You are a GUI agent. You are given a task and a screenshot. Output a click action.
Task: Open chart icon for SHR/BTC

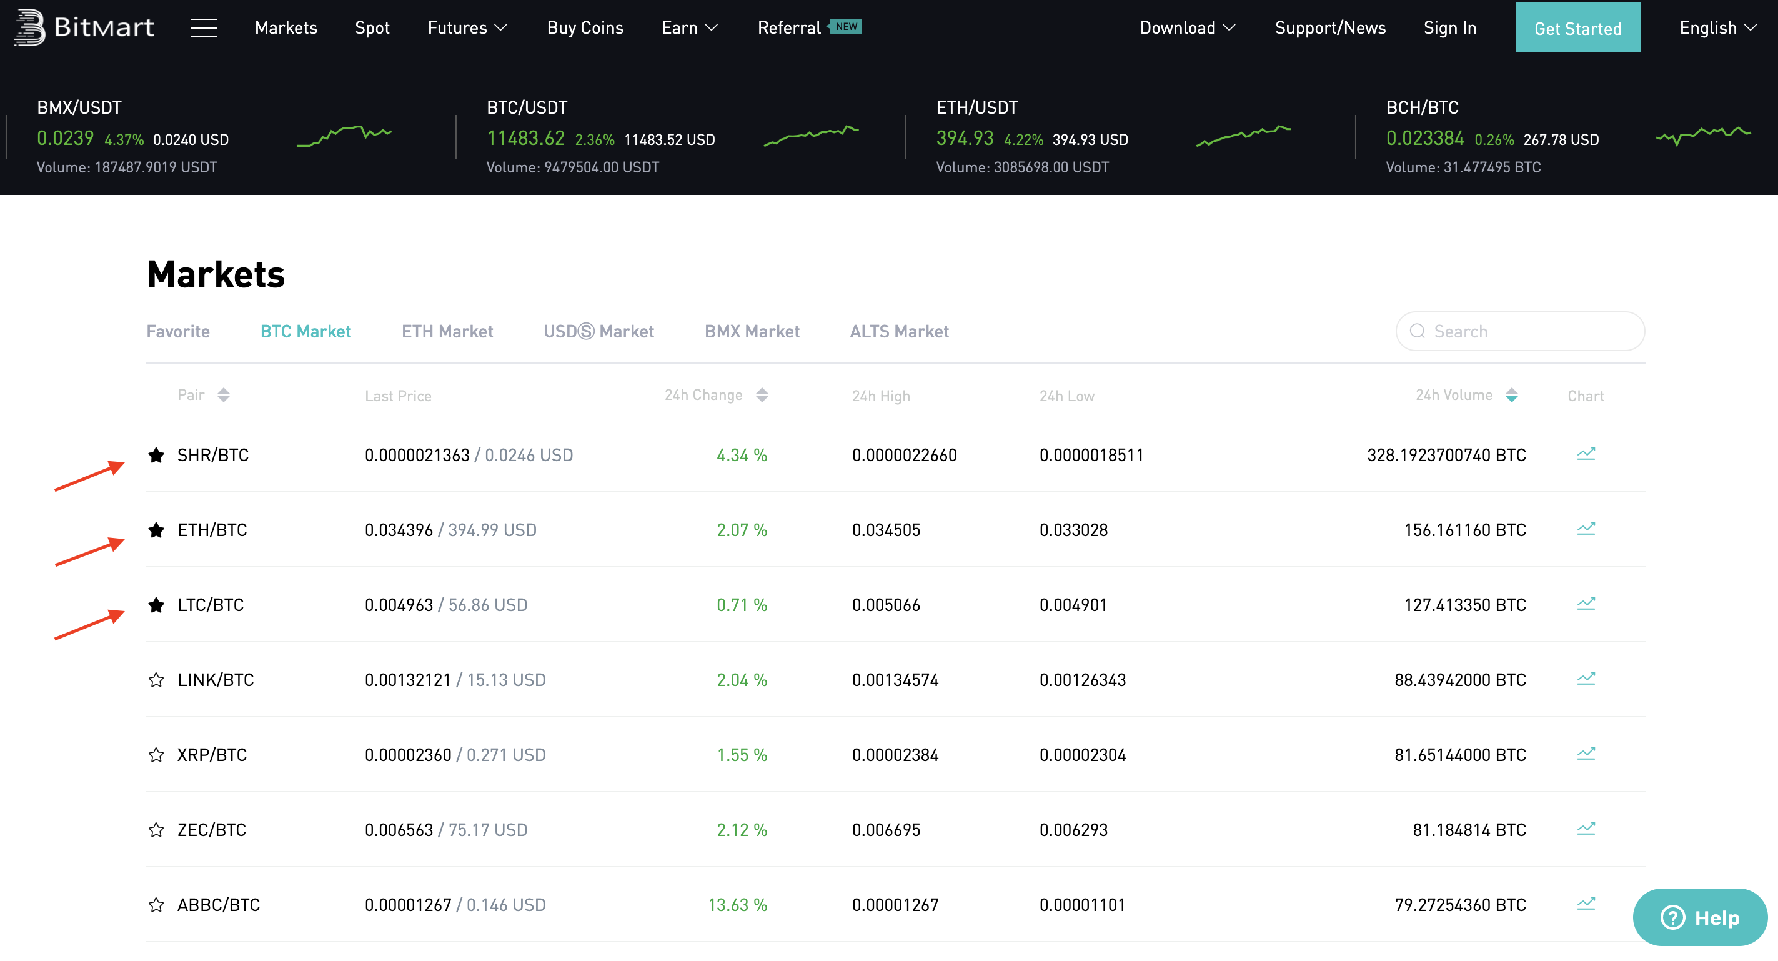pyautogui.click(x=1586, y=454)
